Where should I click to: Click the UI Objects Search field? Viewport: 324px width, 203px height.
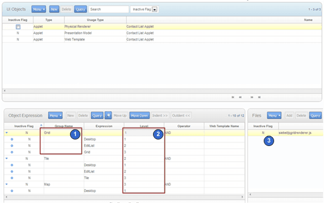pyautogui.click(x=109, y=9)
